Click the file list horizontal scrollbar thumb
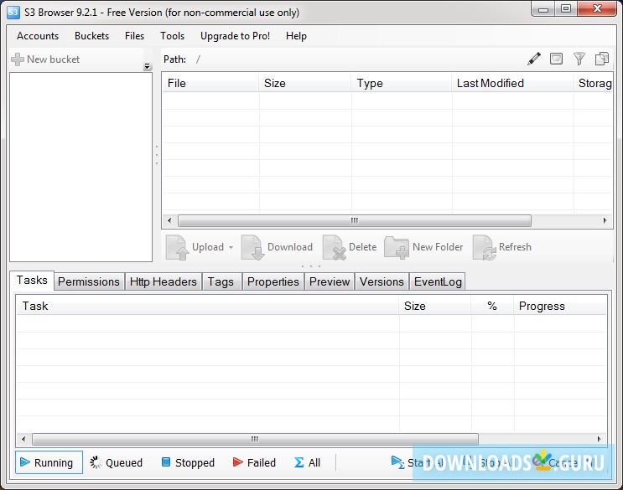 (x=355, y=220)
